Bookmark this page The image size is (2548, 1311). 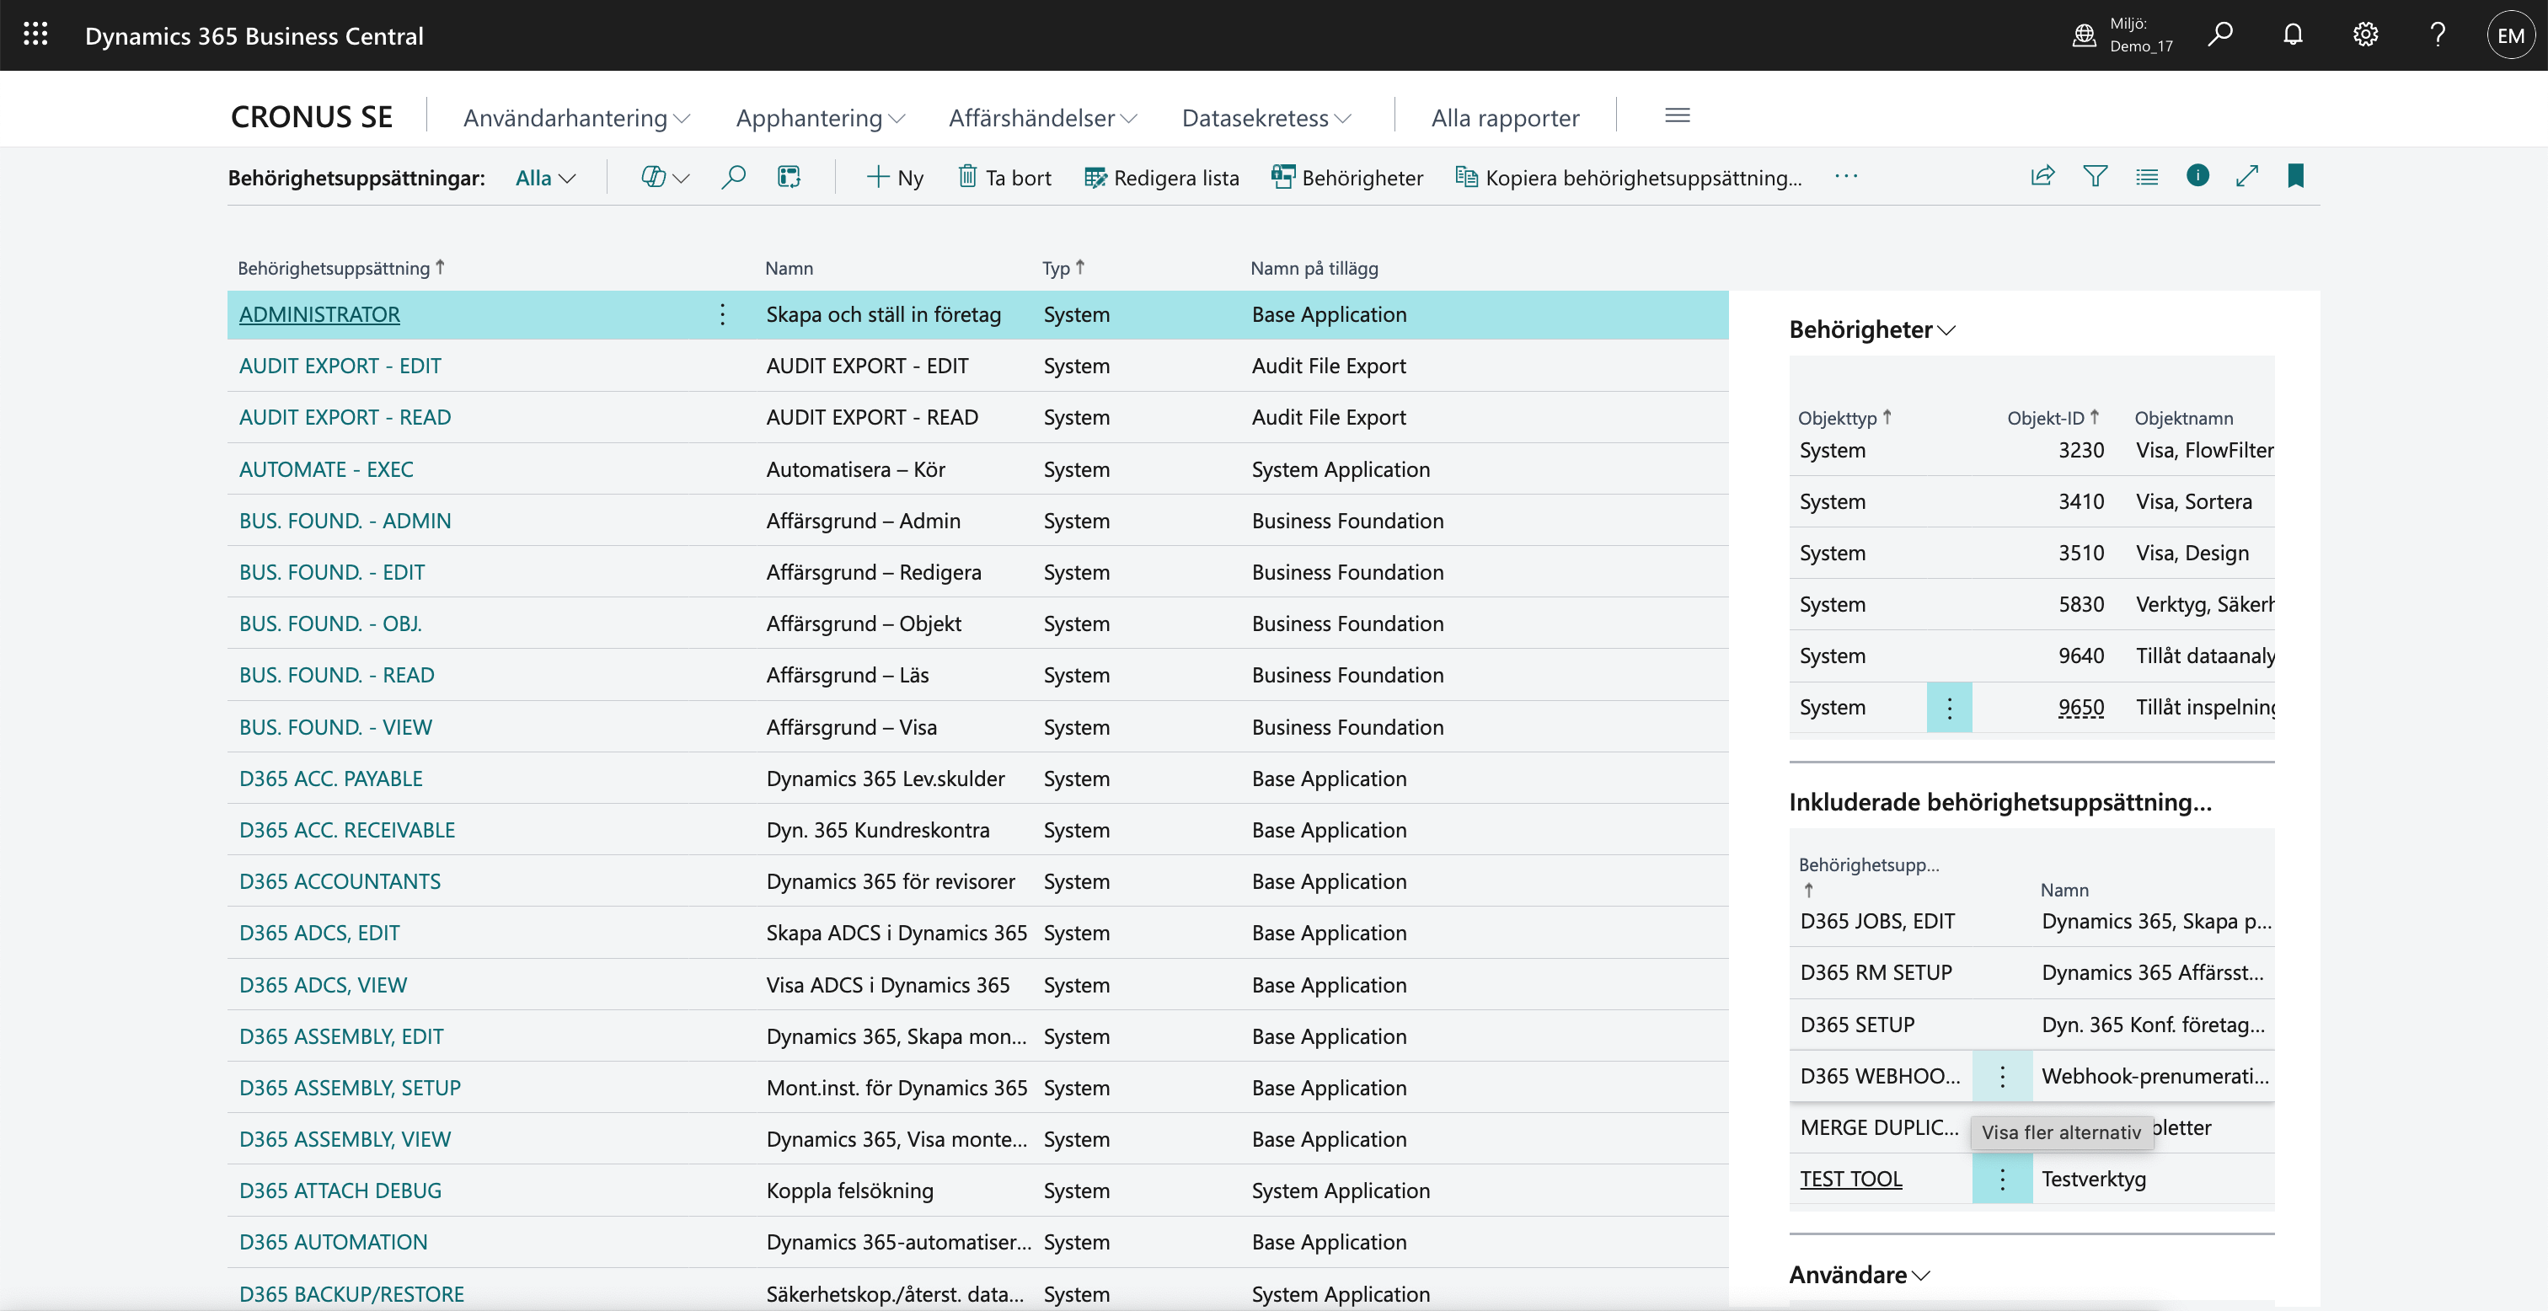coord(2296,176)
